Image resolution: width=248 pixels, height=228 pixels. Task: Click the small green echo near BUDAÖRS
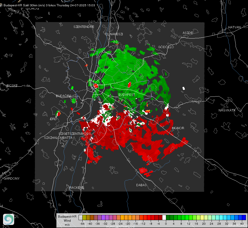[x=74, y=101]
